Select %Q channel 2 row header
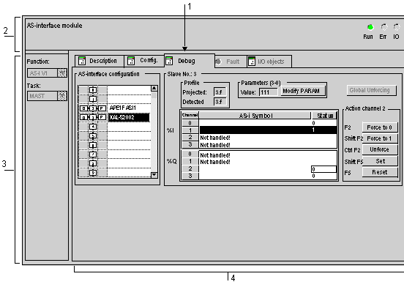 (x=190, y=168)
